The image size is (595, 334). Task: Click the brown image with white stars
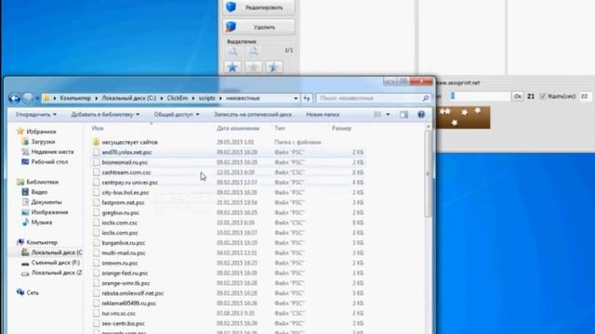(463, 118)
